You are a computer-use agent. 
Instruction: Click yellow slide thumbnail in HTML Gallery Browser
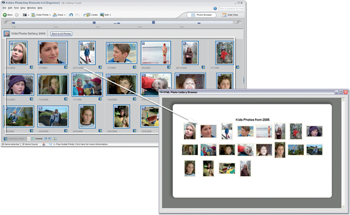(x=227, y=168)
